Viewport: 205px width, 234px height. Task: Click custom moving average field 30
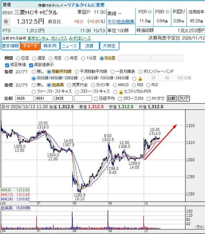(150, 78)
